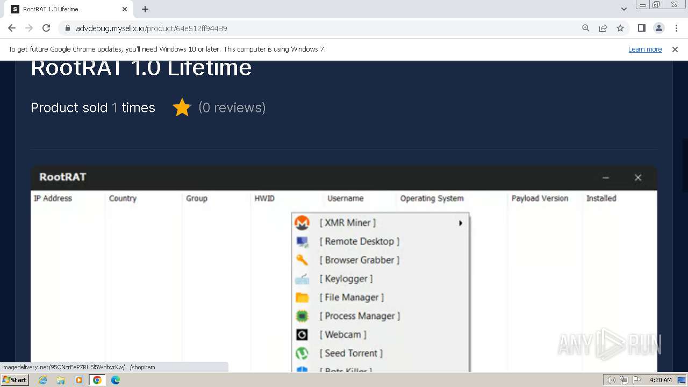Open the system tray volume icon

coord(611,380)
